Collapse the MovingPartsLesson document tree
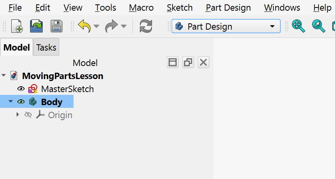 4,75
